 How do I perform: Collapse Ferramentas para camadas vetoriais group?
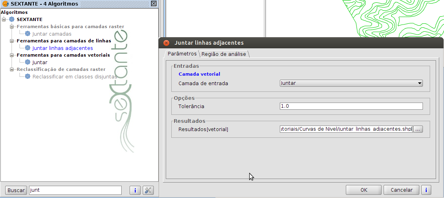point(12,55)
